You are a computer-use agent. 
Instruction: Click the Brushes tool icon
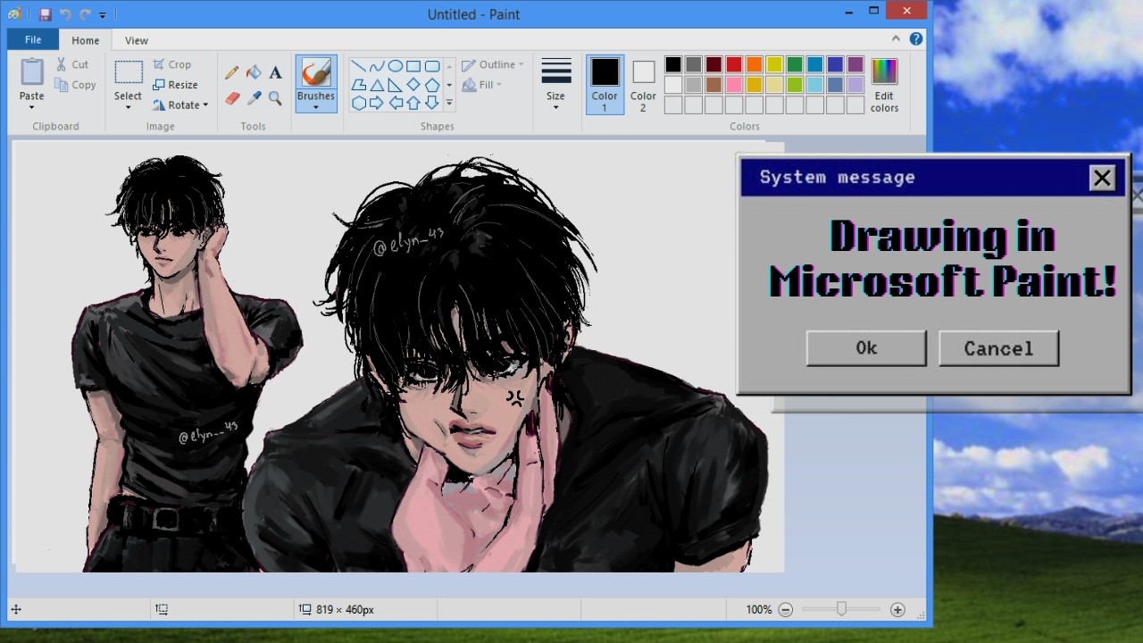[x=316, y=72]
